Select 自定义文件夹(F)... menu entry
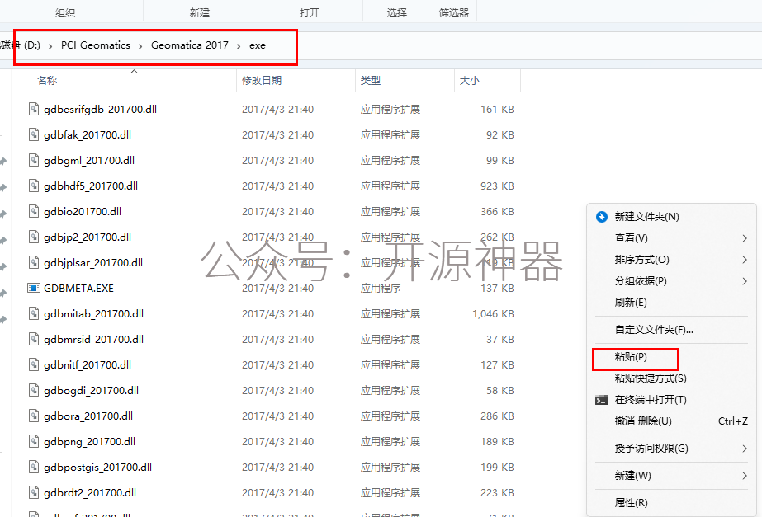762x517 pixels. click(x=671, y=330)
